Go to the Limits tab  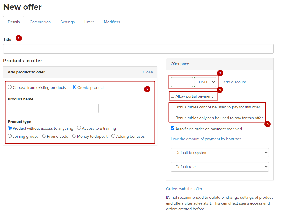point(89,22)
